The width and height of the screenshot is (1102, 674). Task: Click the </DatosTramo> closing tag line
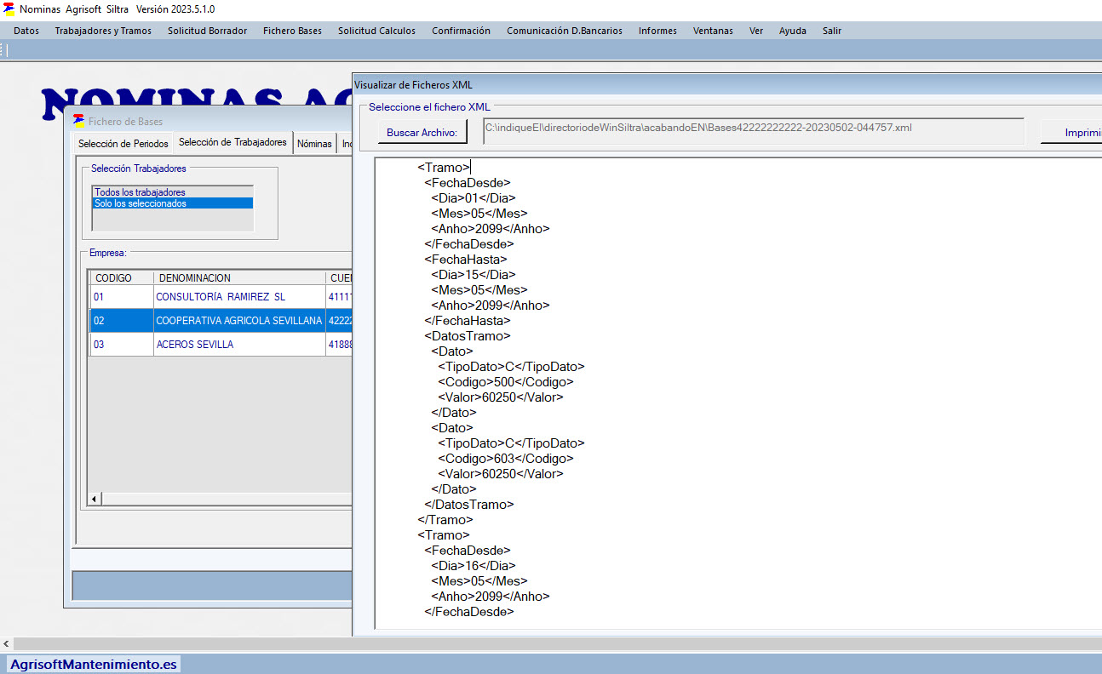[x=469, y=505]
